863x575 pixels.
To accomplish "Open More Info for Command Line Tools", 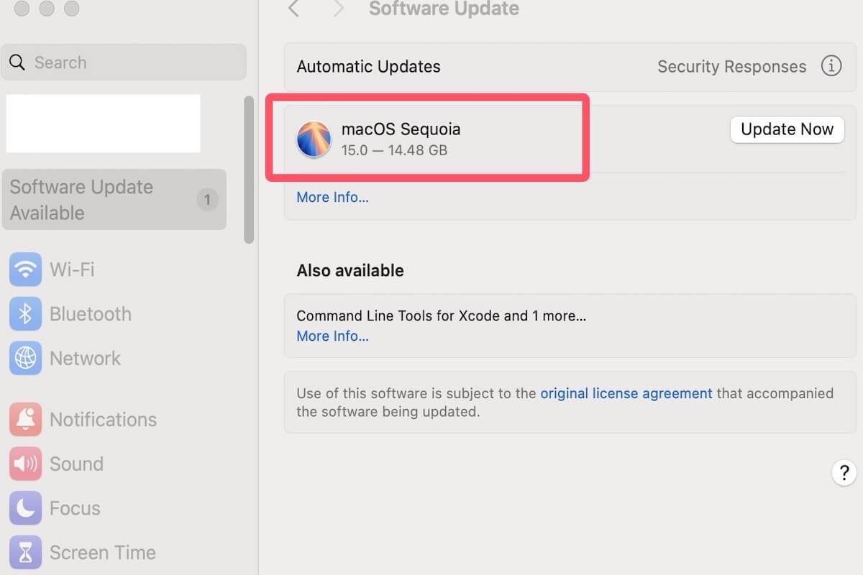I will coord(332,336).
